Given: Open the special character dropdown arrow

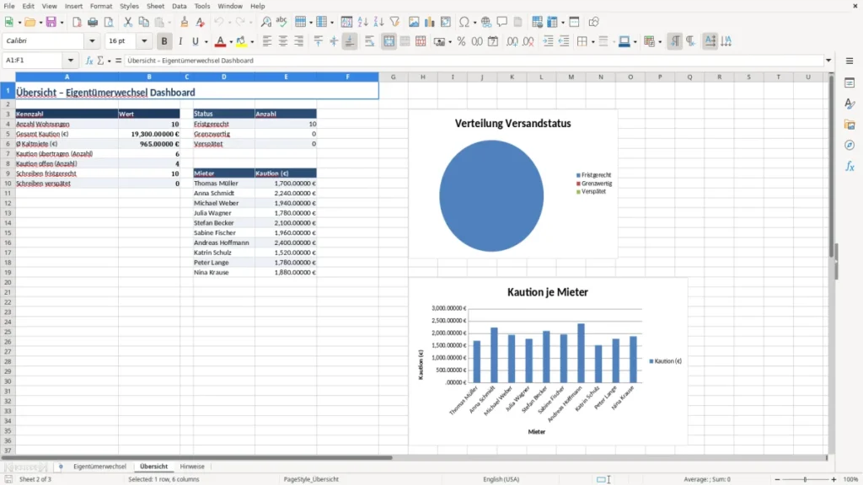Looking at the screenshot, I should tap(474, 23).
